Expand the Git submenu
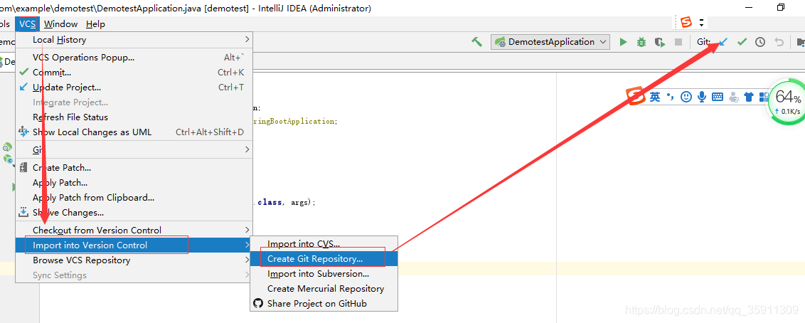805x323 pixels. pos(134,150)
